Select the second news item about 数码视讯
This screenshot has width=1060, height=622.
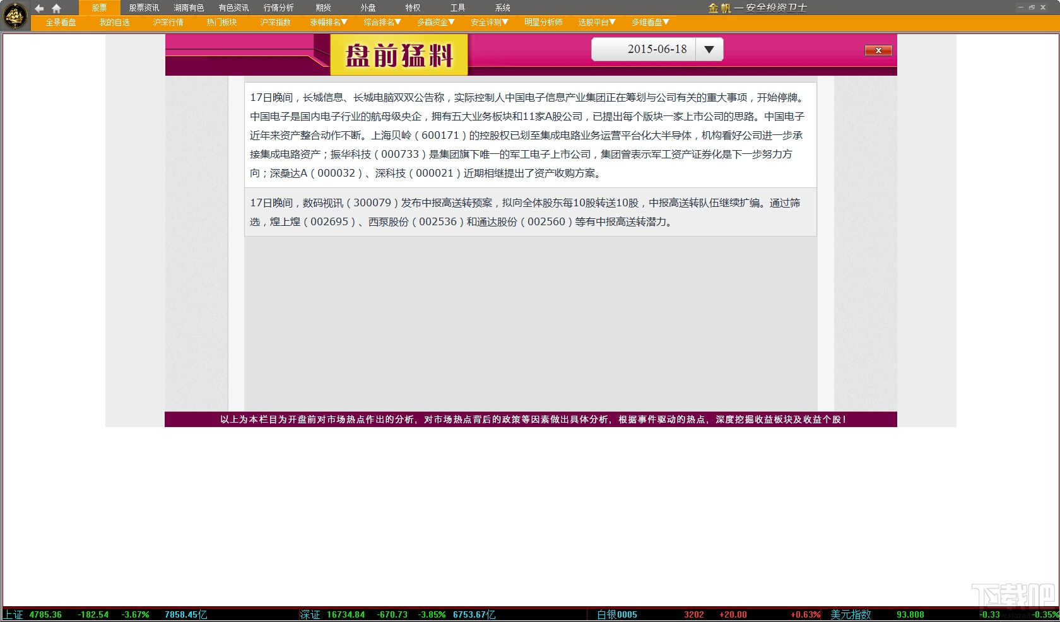pyautogui.click(x=531, y=212)
